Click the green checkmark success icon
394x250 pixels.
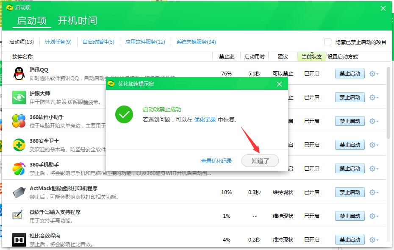tap(124, 114)
